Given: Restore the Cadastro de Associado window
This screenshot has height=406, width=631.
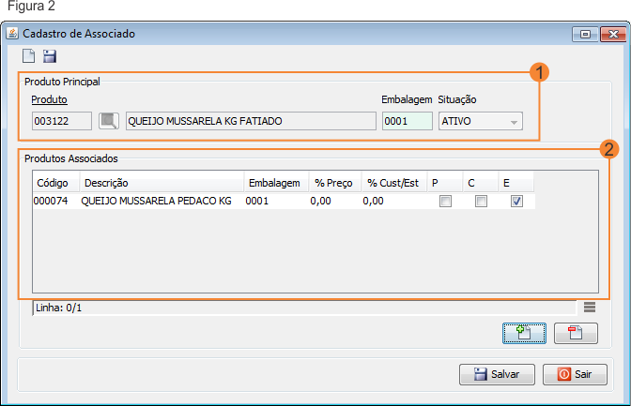Looking at the screenshot, I should click(586, 34).
